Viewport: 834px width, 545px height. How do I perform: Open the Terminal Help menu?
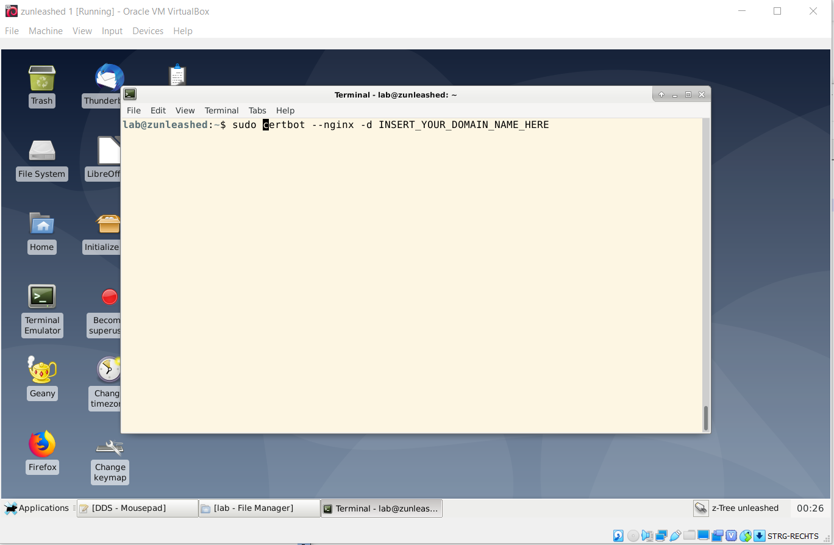[x=285, y=110]
